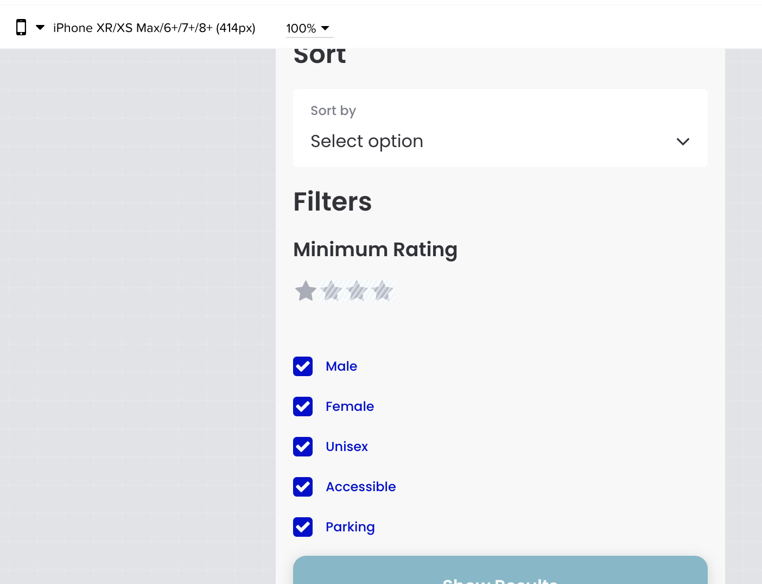Select the first rating star
762x584 pixels.
coord(306,291)
